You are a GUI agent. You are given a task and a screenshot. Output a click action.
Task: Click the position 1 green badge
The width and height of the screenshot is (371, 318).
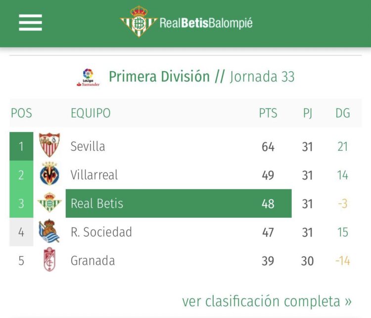point(21,146)
